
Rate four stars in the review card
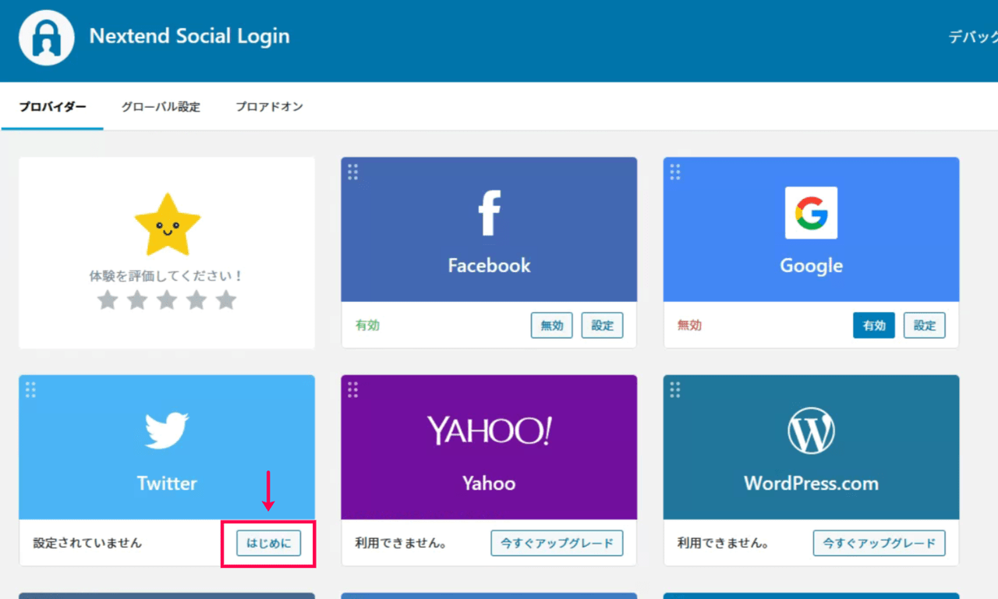196,299
